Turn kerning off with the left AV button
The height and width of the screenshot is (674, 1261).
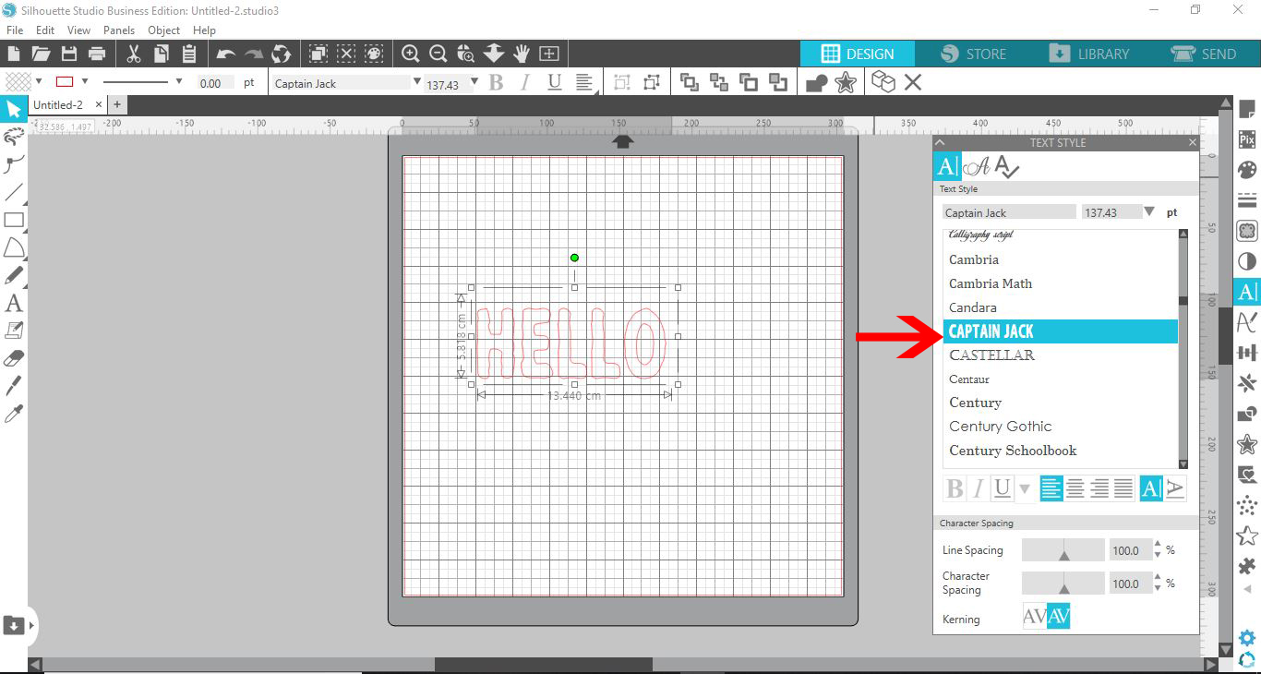coord(1035,616)
